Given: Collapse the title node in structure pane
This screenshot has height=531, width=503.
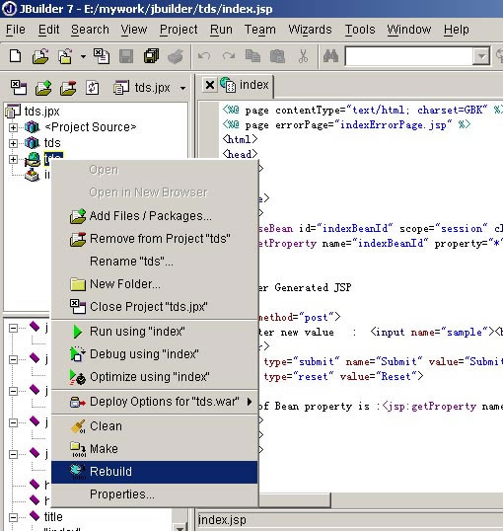Looking at the screenshot, I should [13, 517].
